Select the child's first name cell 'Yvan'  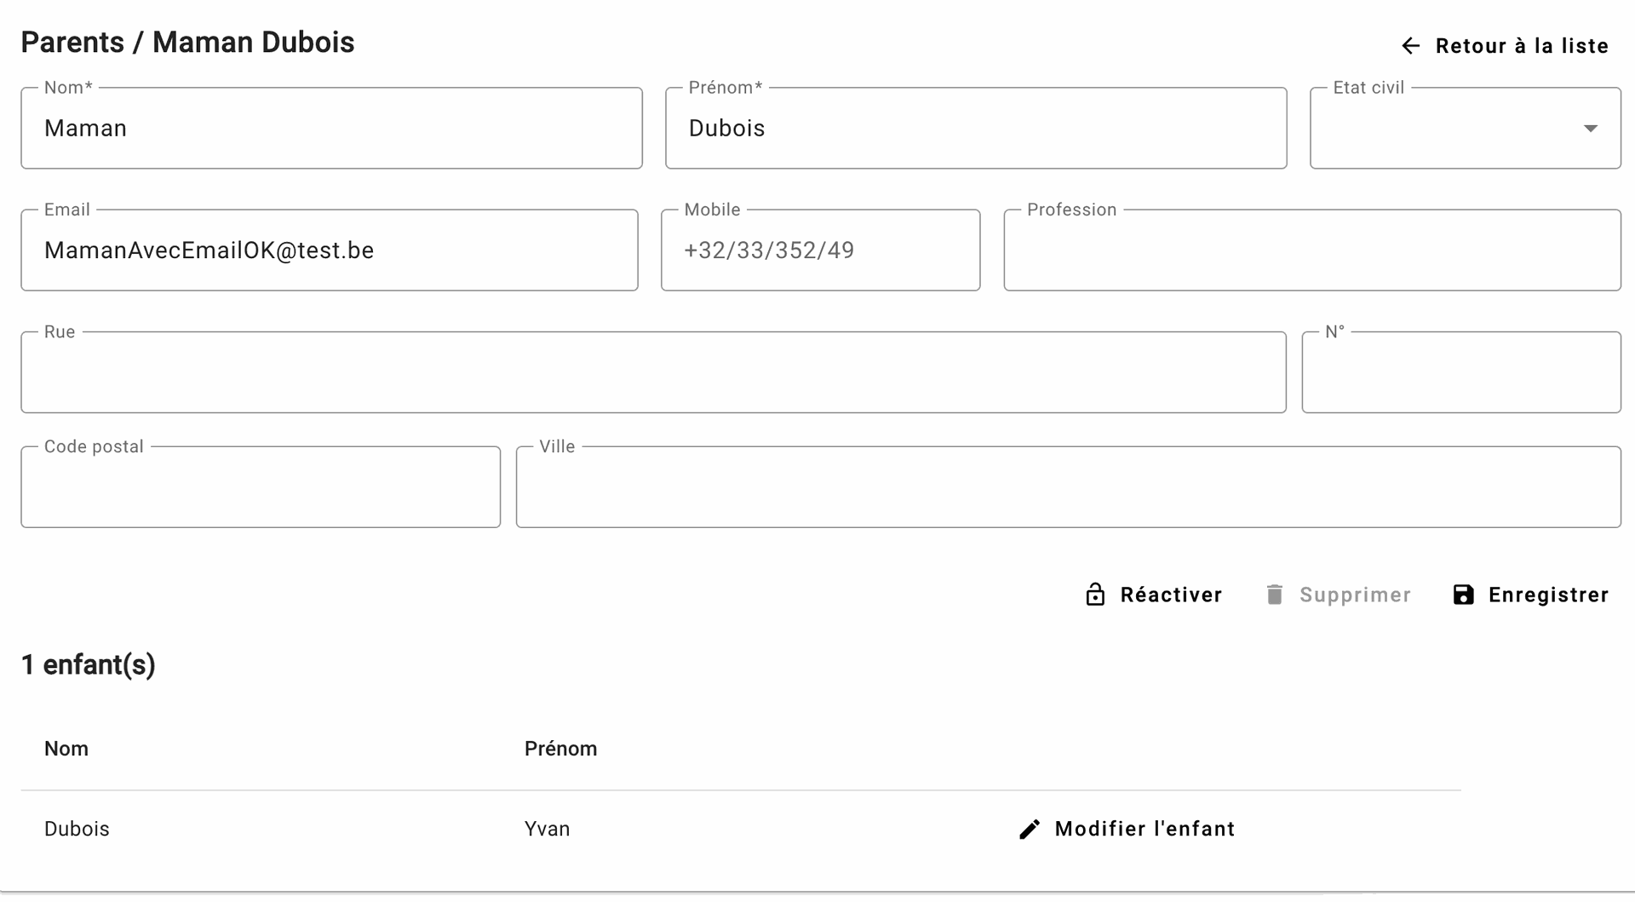click(x=547, y=830)
